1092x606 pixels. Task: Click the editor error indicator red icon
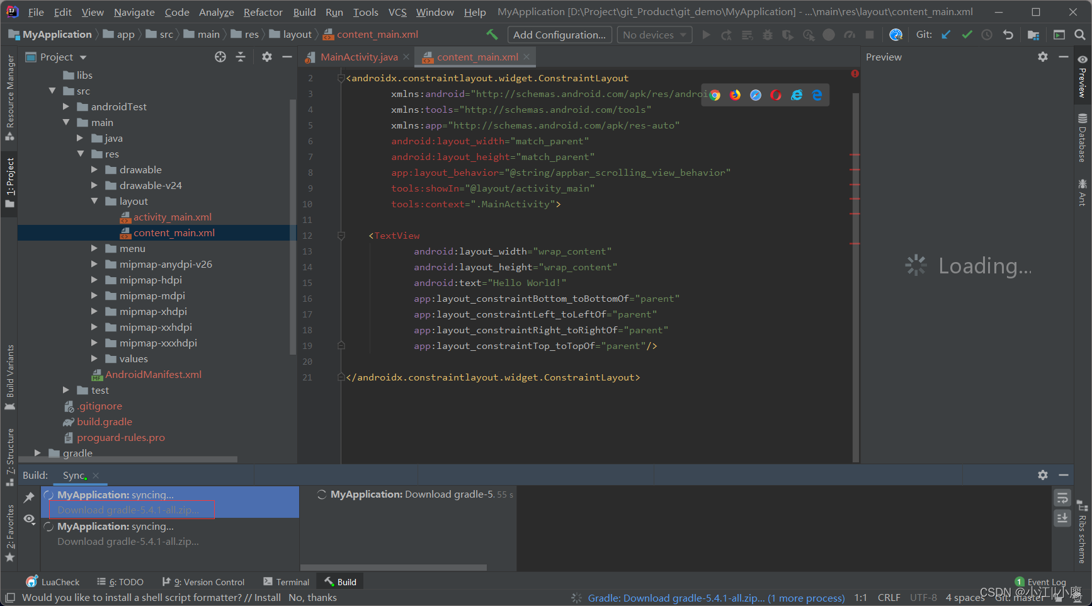pos(855,74)
